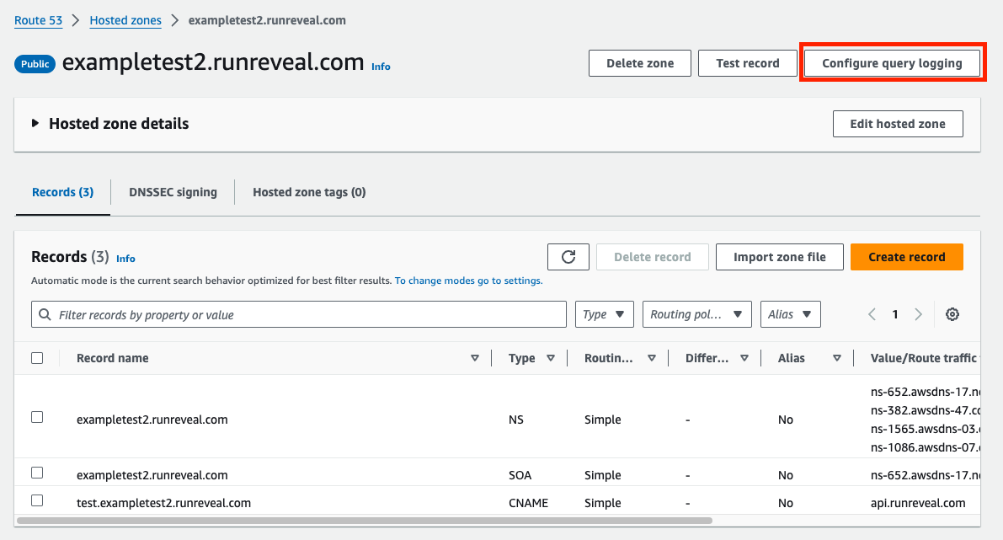Go to previous page arrow in pagination
Image resolution: width=1003 pixels, height=540 pixels.
872,314
